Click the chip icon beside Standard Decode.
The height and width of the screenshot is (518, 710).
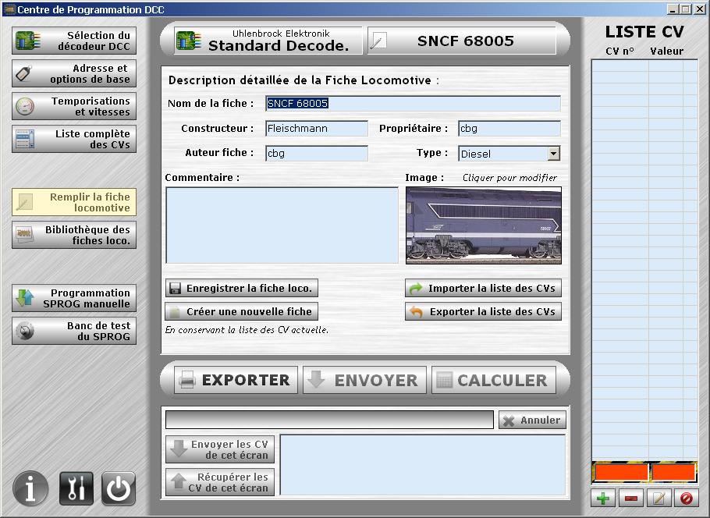tap(188, 41)
